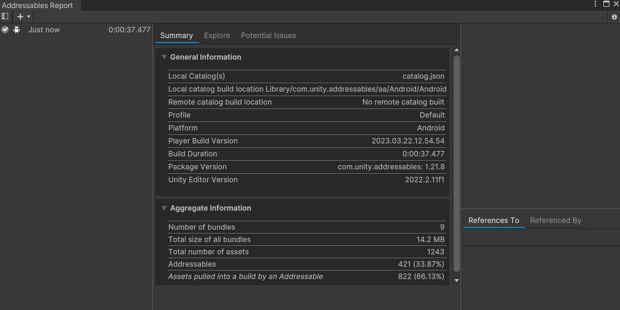Image resolution: width=620 pixels, height=310 pixels.
Task: Click the Platform value 'Android'
Action: click(431, 128)
